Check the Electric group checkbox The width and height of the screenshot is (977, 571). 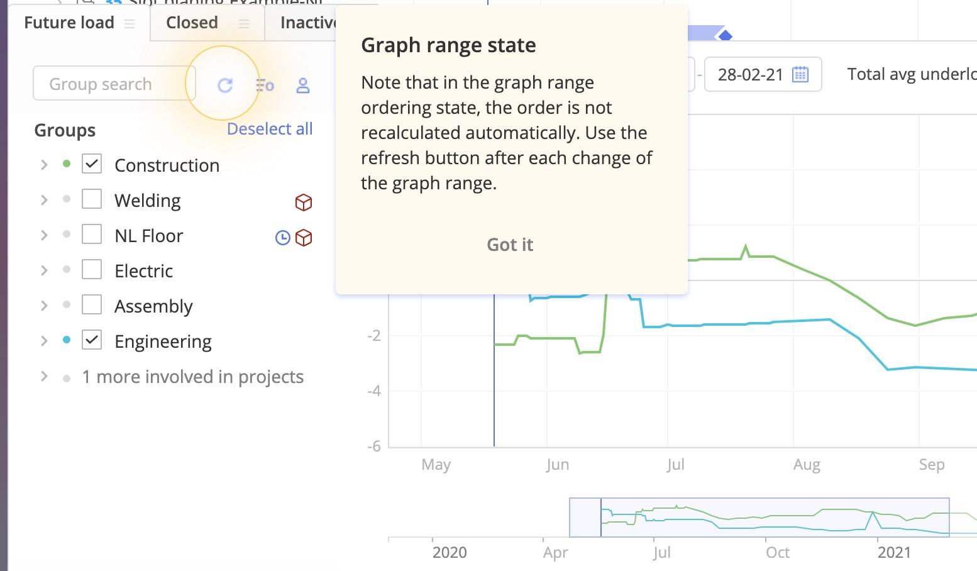(x=92, y=270)
